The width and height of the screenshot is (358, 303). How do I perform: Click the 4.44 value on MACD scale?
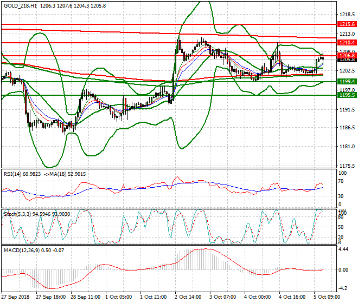pyautogui.click(x=343, y=249)
